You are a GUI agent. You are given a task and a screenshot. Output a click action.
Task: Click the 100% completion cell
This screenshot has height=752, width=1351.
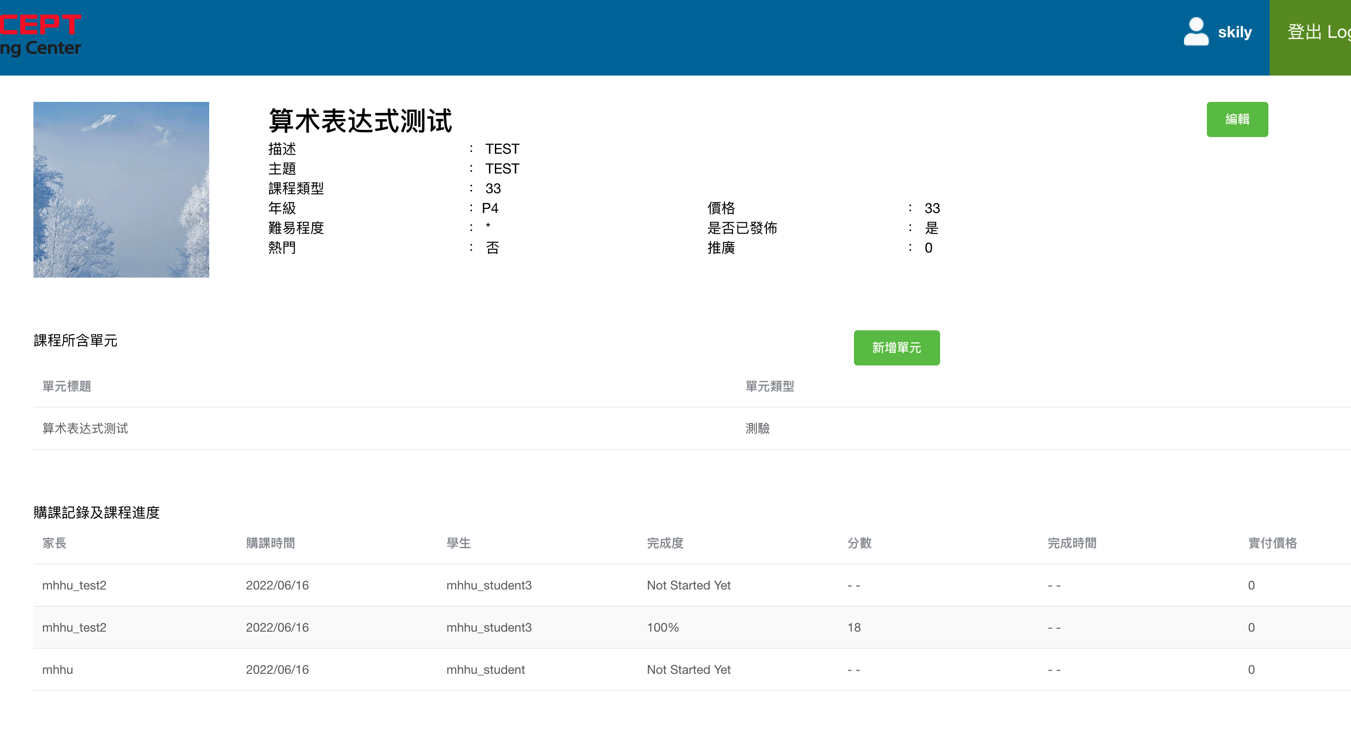click(663, 627)
